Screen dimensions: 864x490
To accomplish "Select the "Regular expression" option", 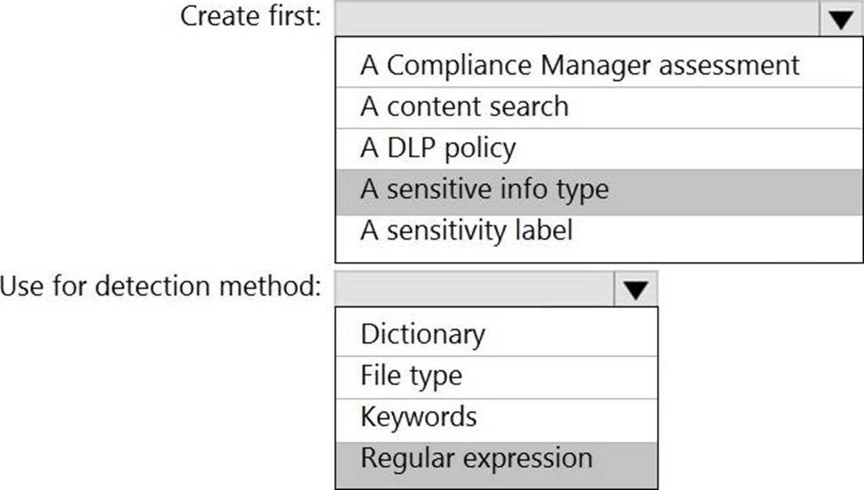I will coord(476,459).
